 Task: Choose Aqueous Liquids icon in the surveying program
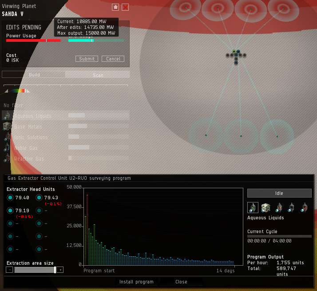[x=253, y=207]
